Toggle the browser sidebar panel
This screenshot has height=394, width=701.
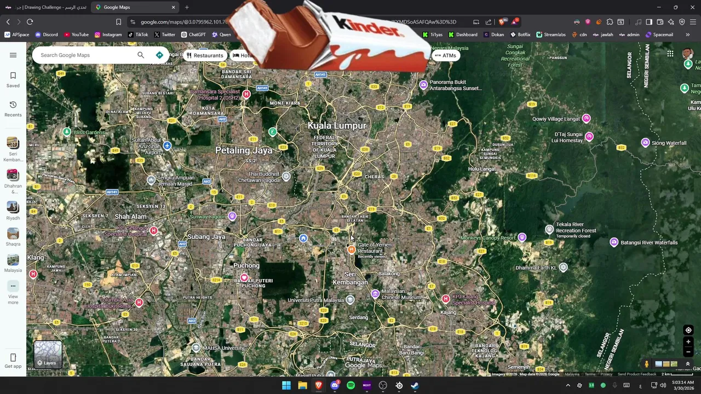click(x=649, y=22)
